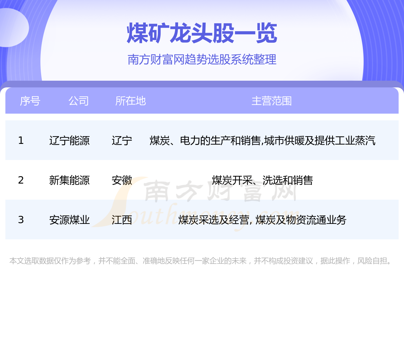Select the company 辽宁能源
Viewport: 404px width, 353px height.
click(69, 141)
